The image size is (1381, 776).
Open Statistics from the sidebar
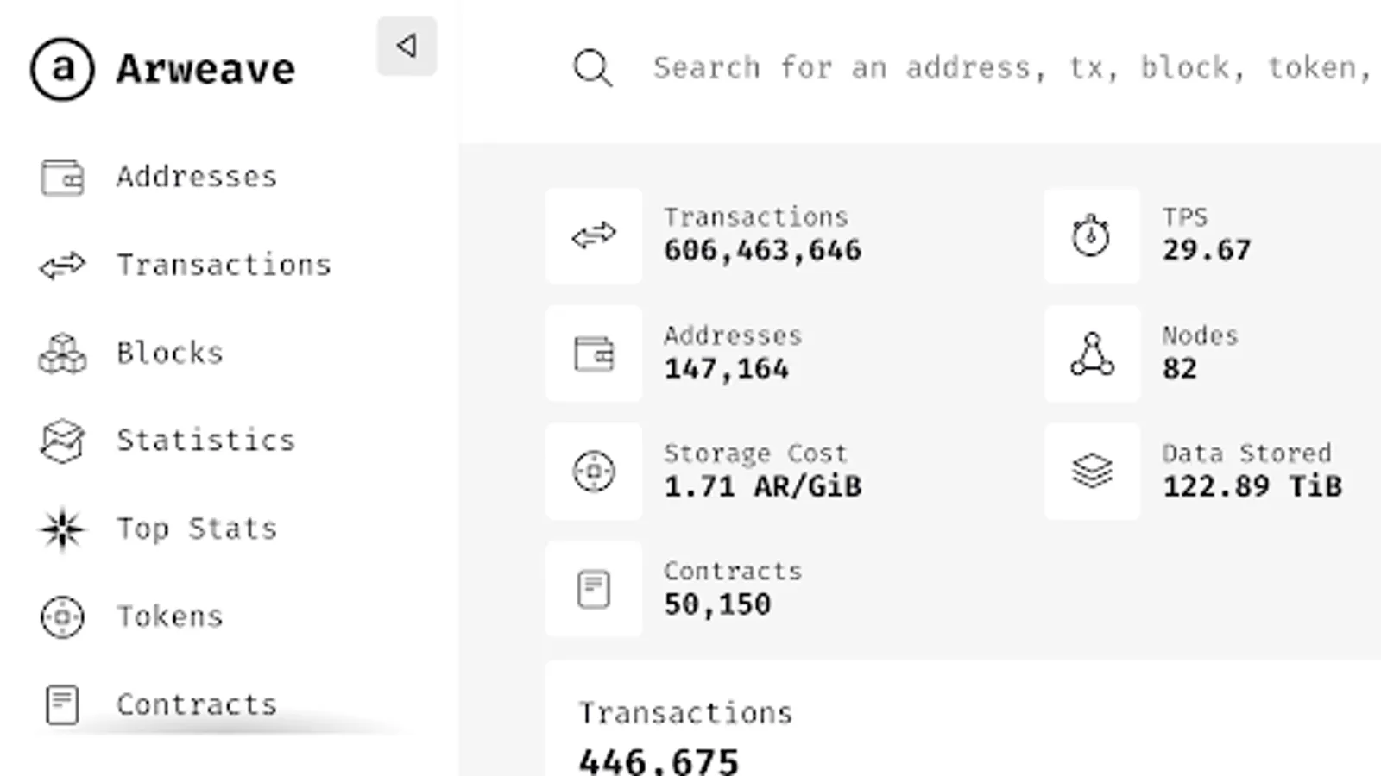(205, 441)
